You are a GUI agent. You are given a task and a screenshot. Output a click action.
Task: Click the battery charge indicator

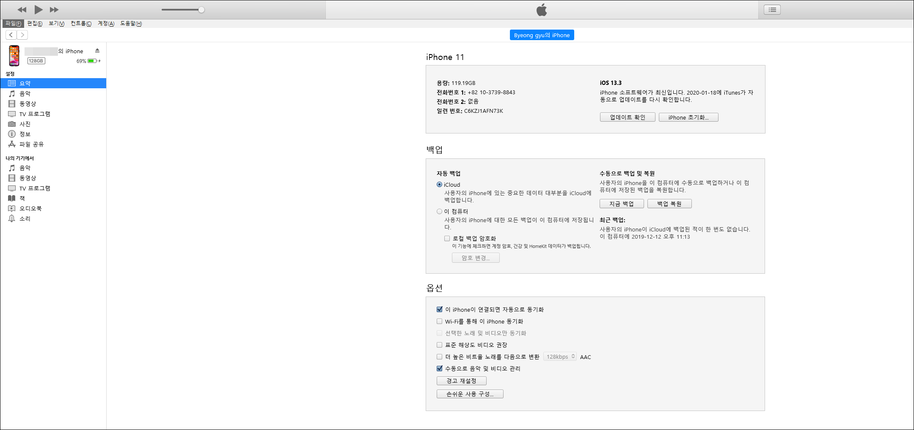coord(92,61)
